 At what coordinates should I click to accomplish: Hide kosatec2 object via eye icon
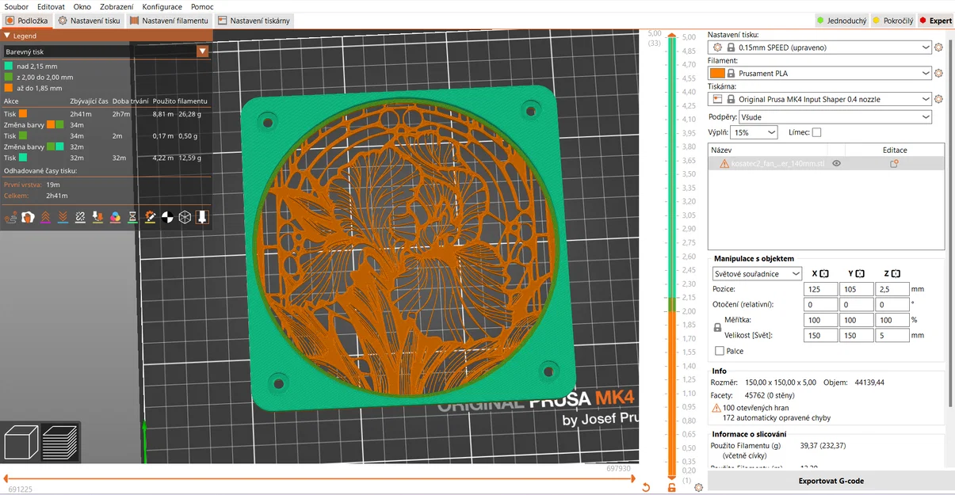836,164
